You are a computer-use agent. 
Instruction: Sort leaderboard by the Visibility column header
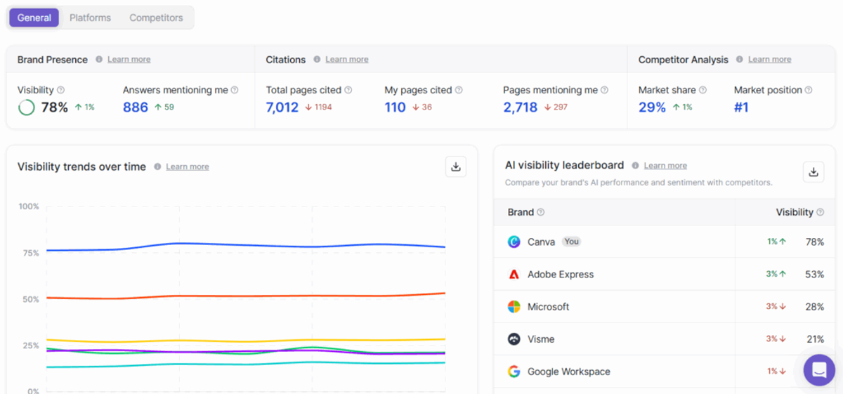pyautogui.click(x=795, y=212)
